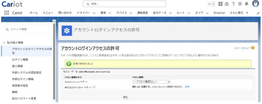This screenshot has height=104, width=262.
Task: Open 個人情報 in sidebar
Action: click(x=18, y=66)
